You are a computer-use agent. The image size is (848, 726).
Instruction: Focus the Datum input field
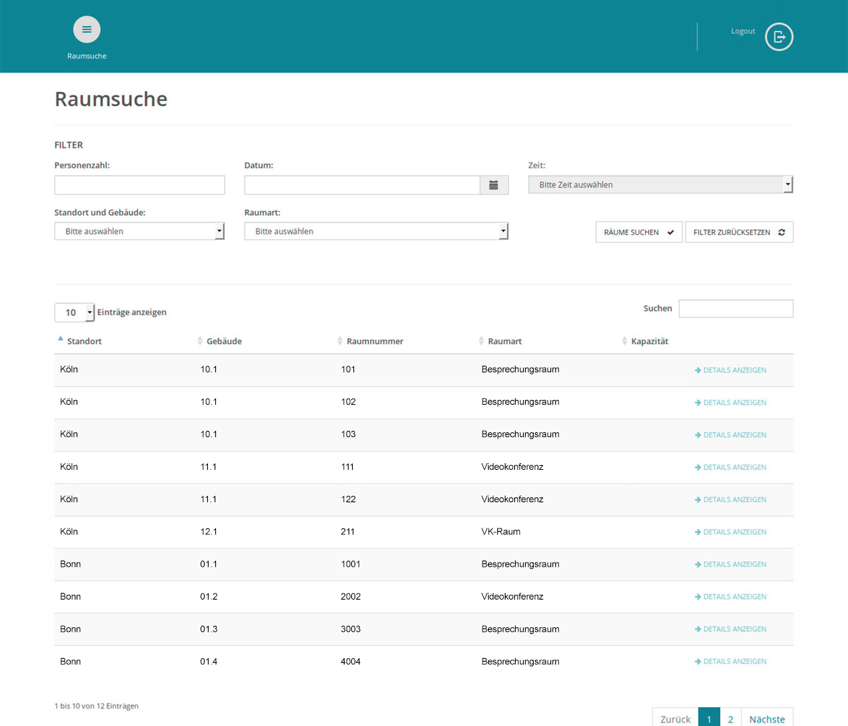(x=362, y=185)
